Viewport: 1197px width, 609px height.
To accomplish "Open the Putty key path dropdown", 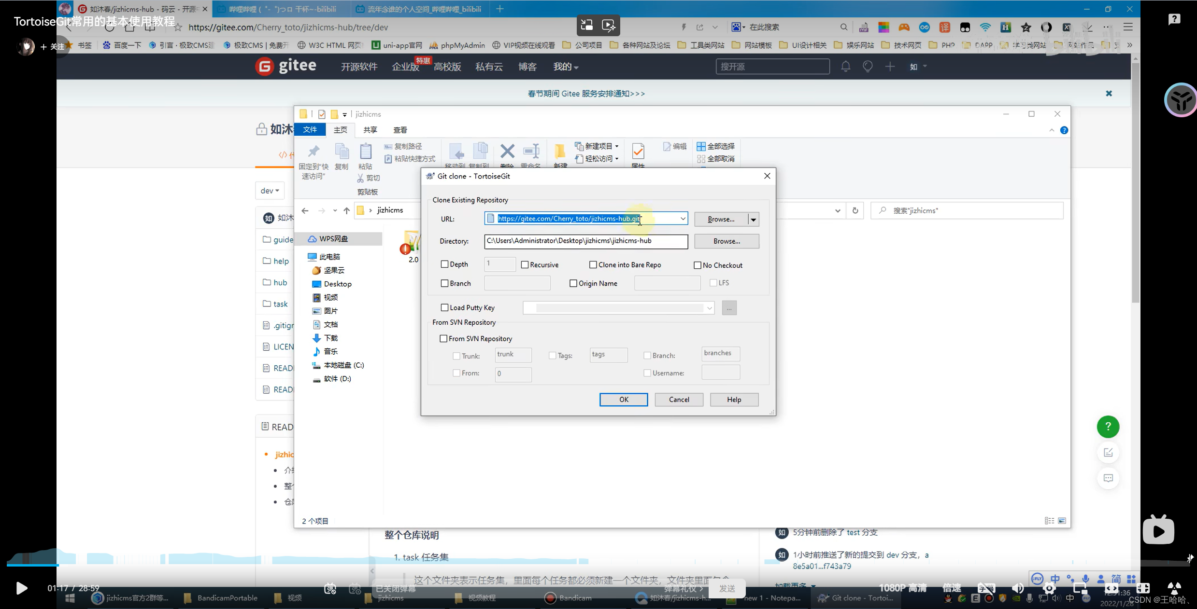I will pyautogui.click(x=709, y=308).
